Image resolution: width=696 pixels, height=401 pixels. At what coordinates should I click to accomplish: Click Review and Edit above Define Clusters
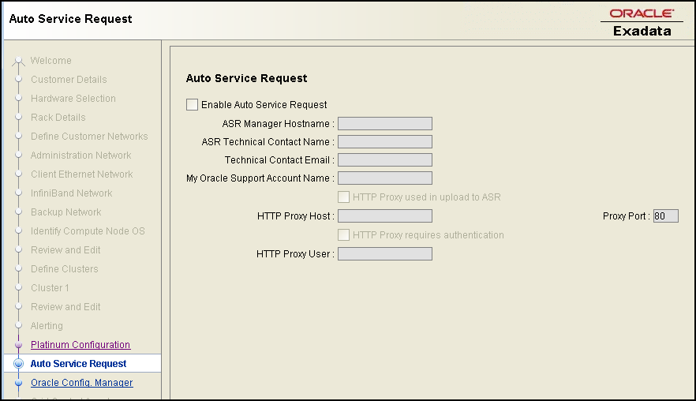pos(65,250)
